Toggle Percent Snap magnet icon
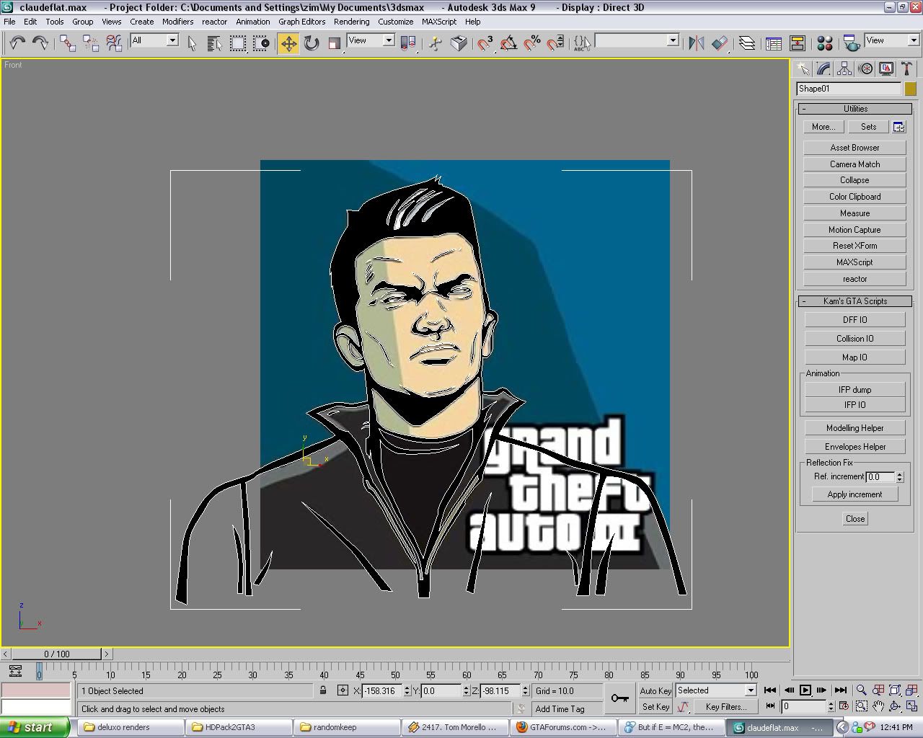This screenshot has width=923, height=738. click(532, 43)
